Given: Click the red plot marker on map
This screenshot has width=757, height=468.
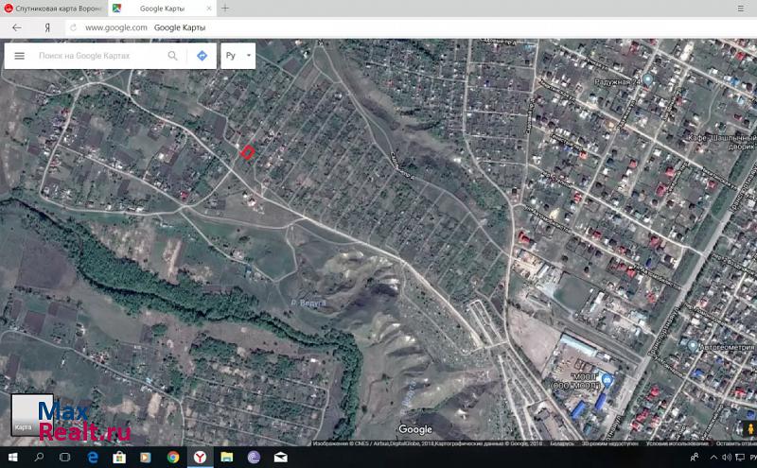Looking at the screenshot, I should tap(247, 151).
